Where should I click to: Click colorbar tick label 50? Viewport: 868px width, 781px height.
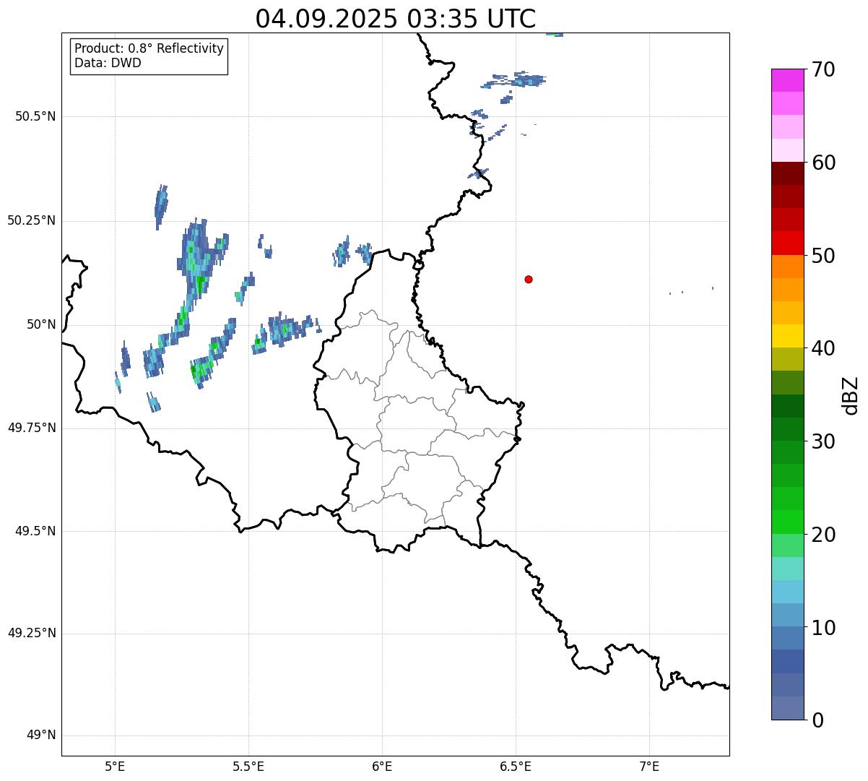pos(824,256)
